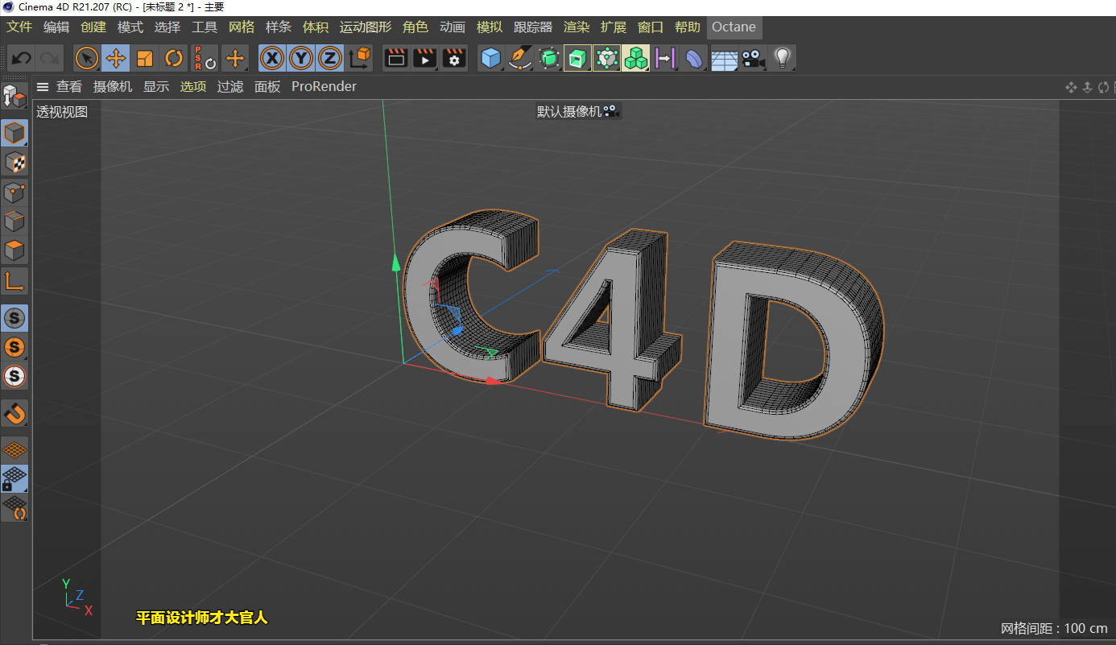Click the MoGraph cloner icon
Viewport: 1116px width, 645px height.
pos(606,58)
